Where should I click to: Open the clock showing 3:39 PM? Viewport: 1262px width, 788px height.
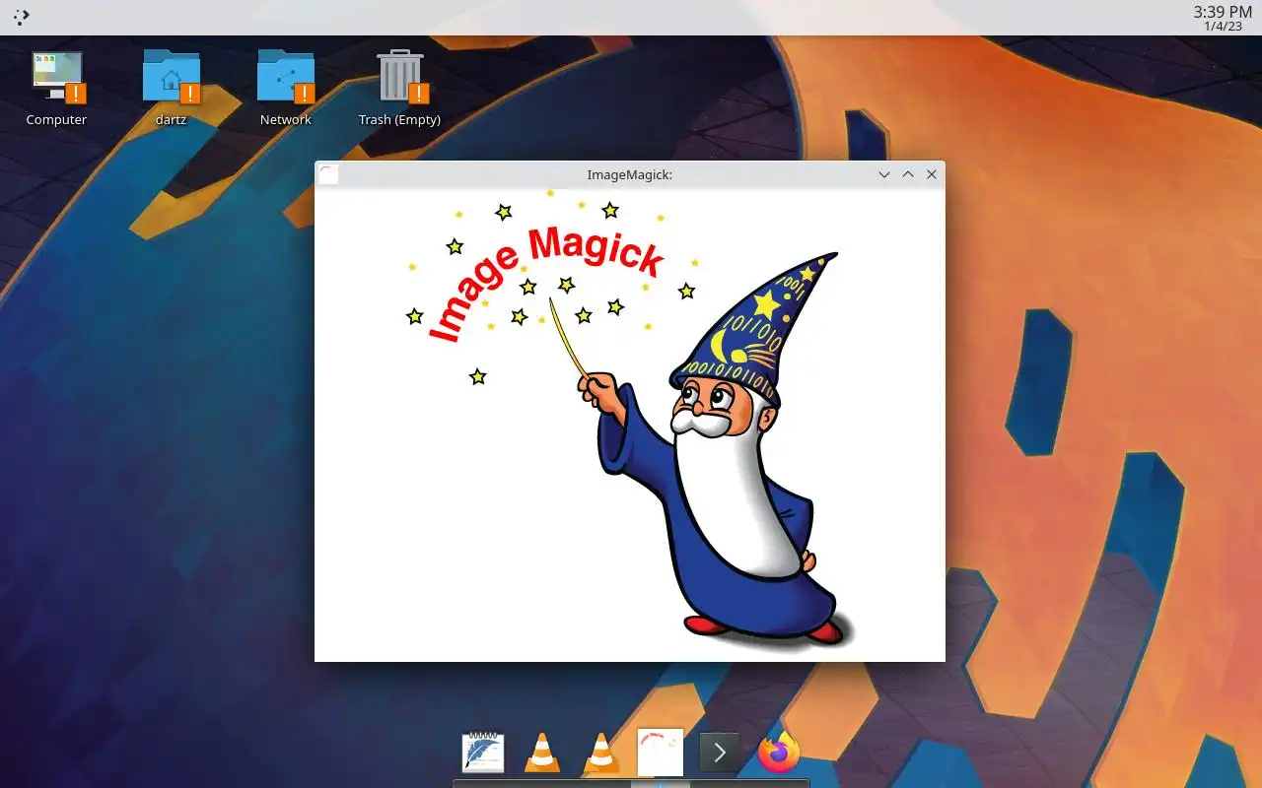tap(1223, 18)
